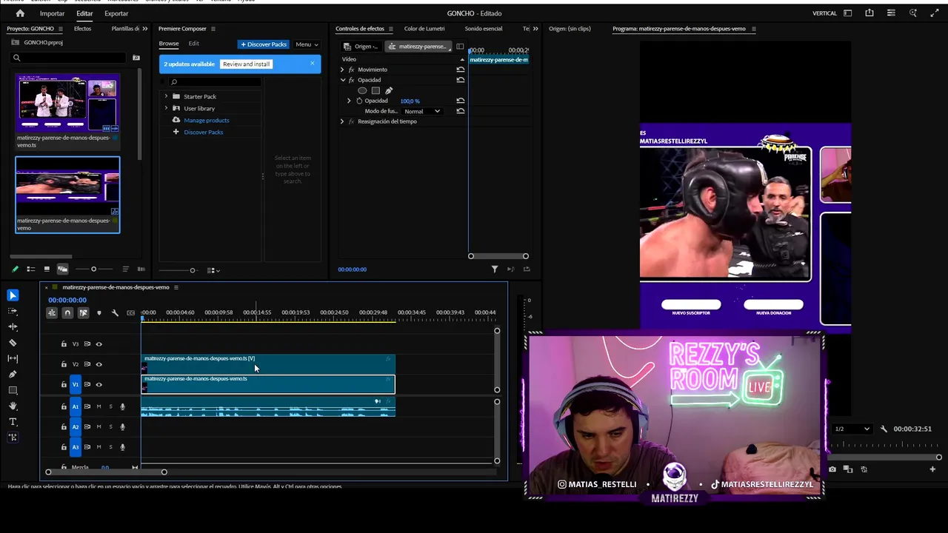Select the first project clip thumbnail
Viewport: 948px width, 533px height.
(67, 102)
